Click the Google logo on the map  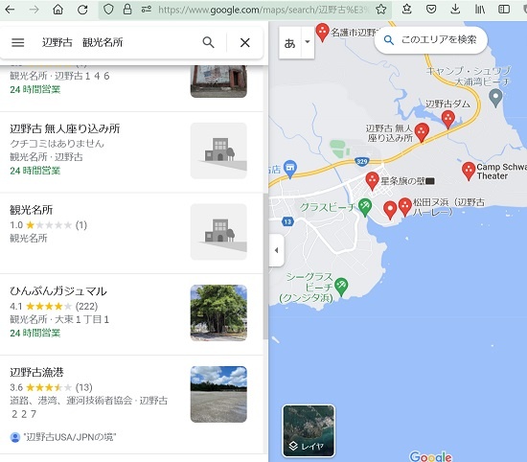(430, 456)
